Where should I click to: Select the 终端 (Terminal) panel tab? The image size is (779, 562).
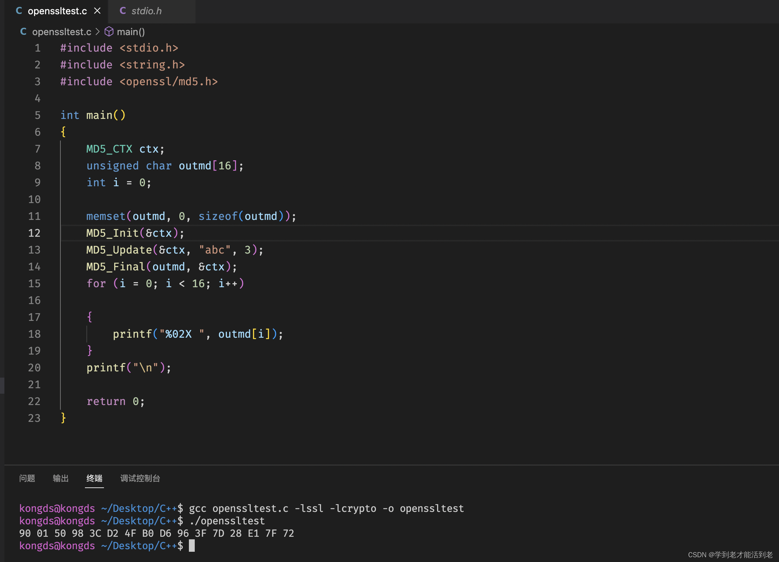(x=94, y=478)
